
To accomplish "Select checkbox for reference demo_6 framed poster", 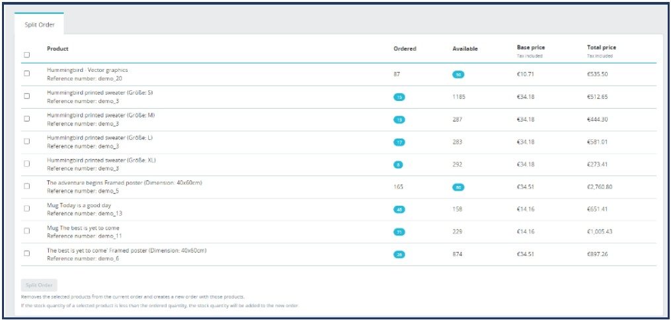I will pos(27,253).
